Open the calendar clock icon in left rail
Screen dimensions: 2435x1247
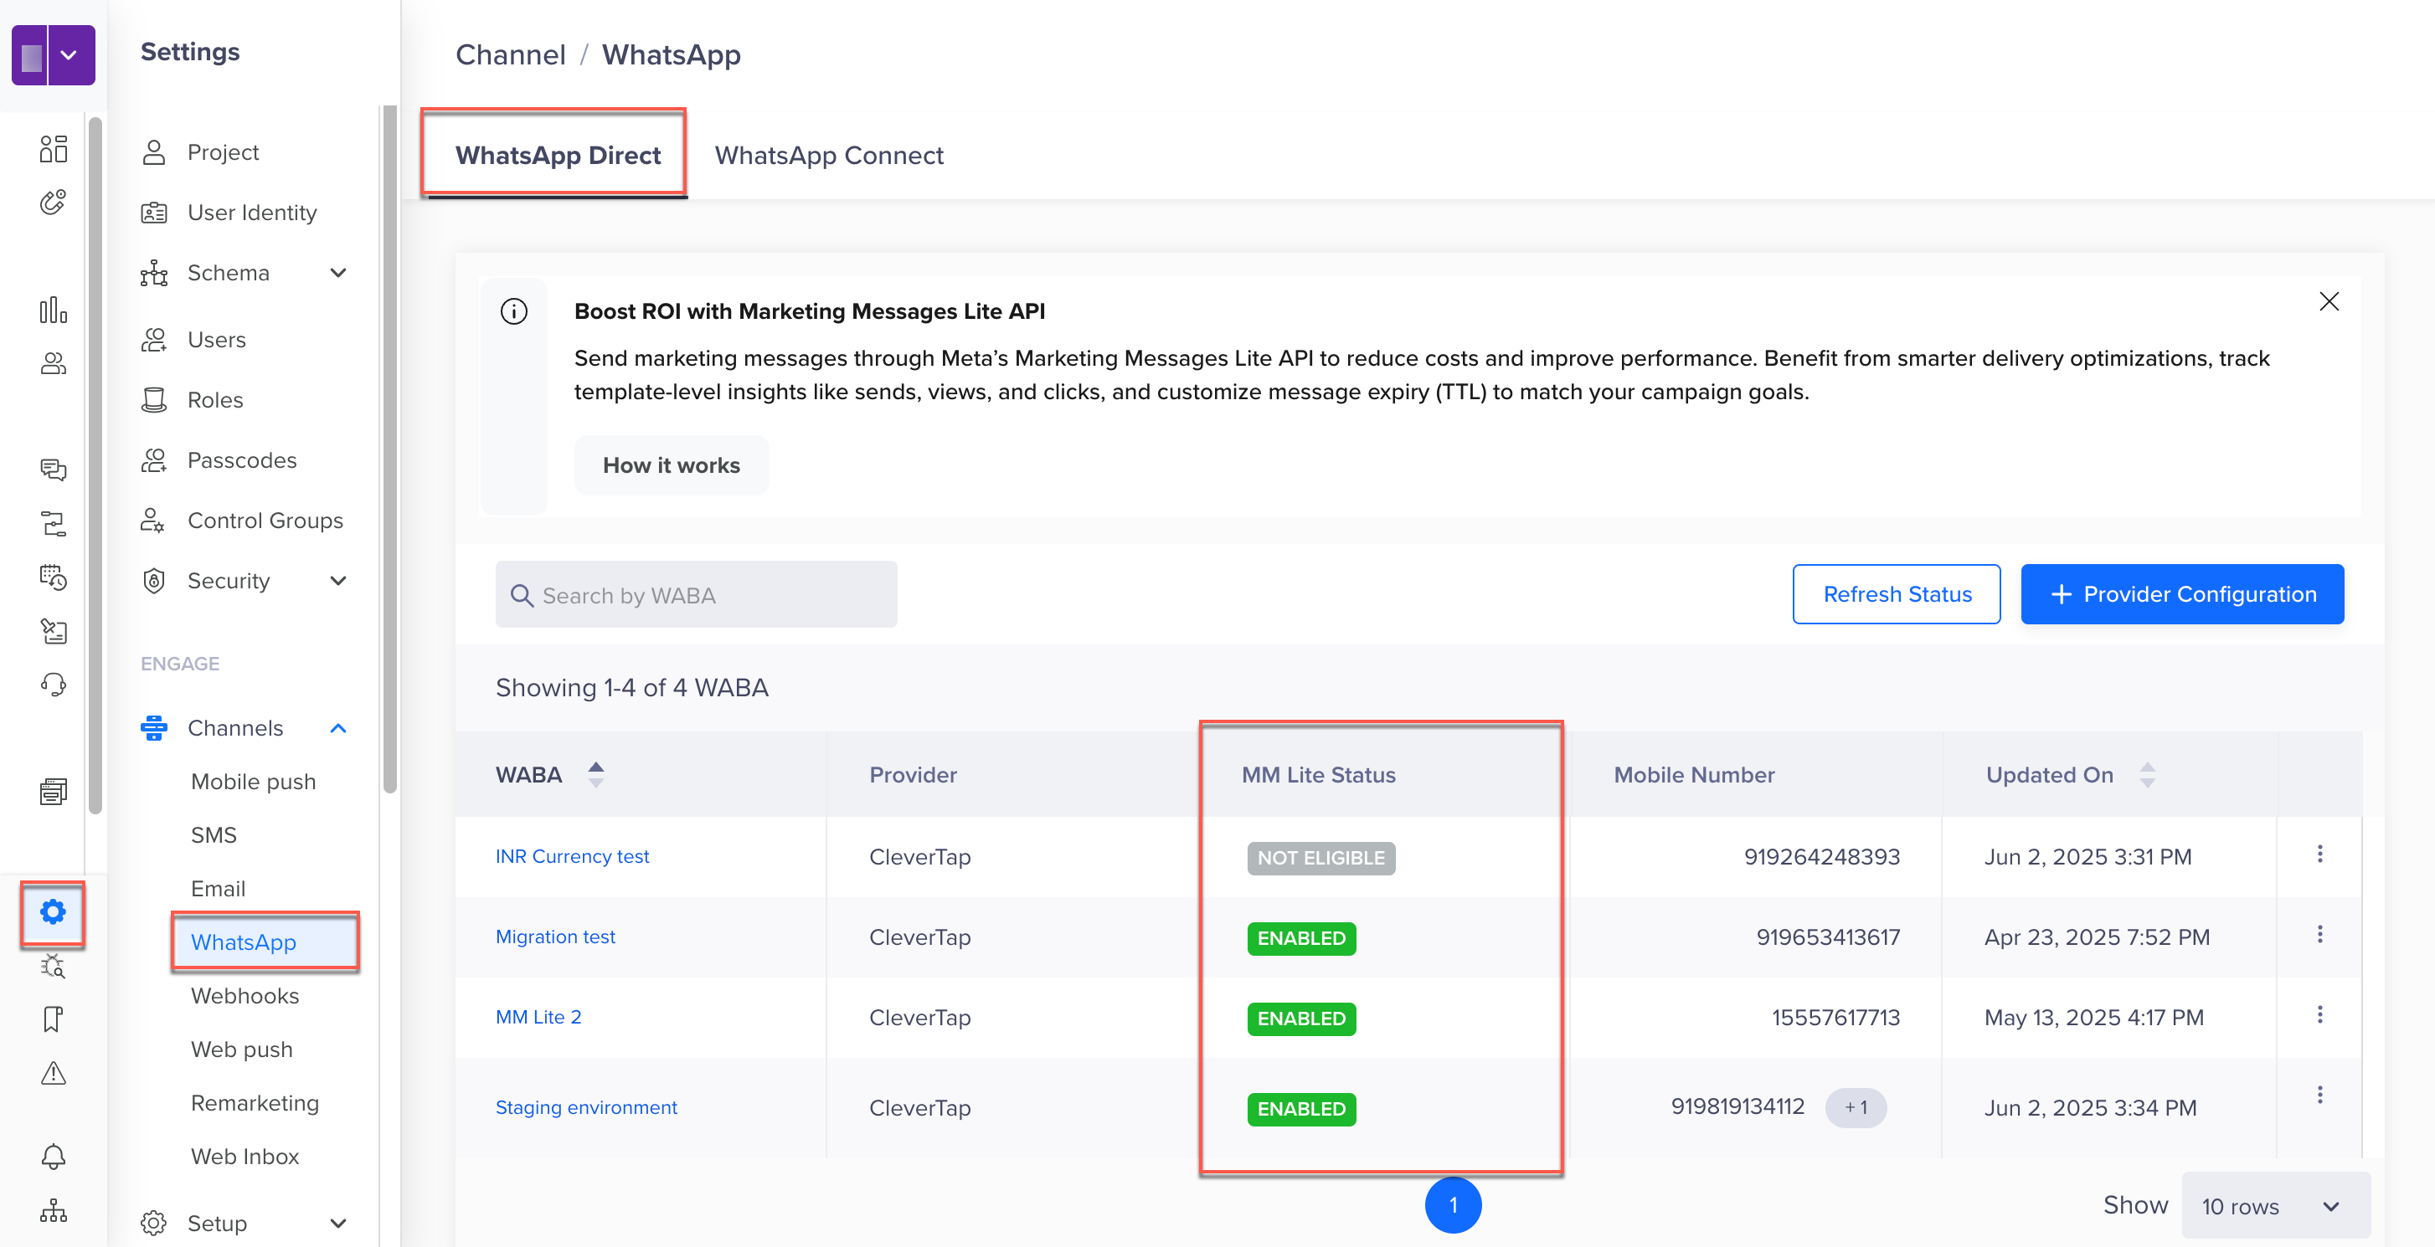coord(53,577)
